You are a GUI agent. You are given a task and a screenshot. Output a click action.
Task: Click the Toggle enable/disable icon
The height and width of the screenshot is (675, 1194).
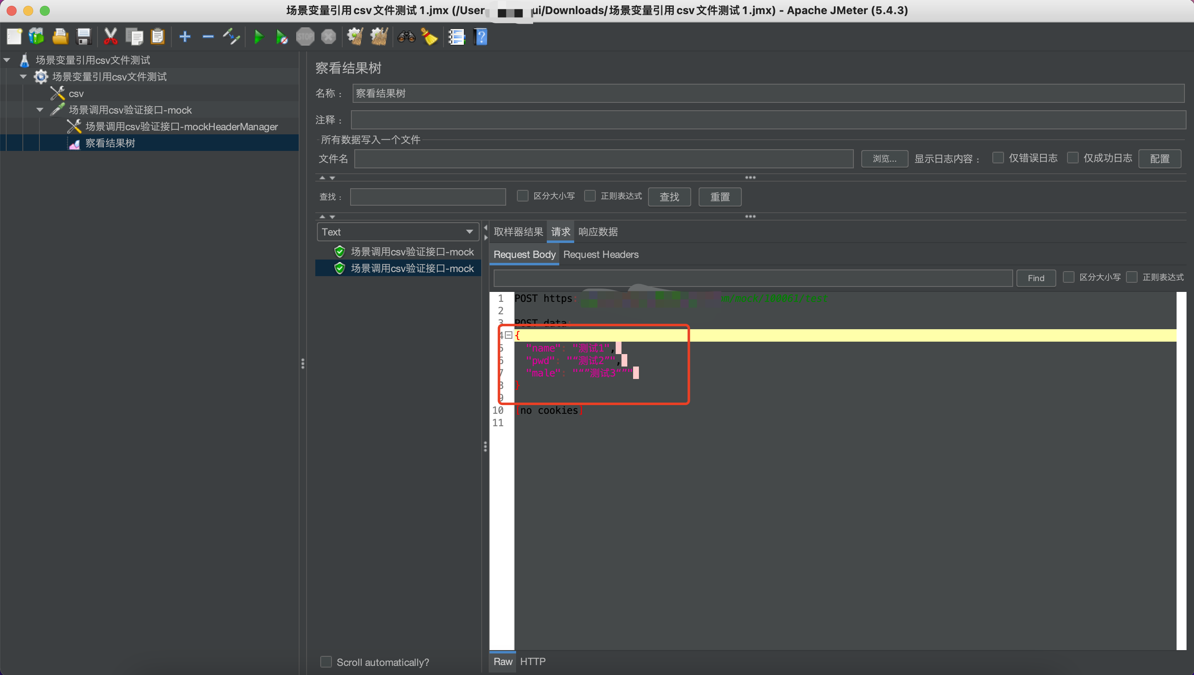coord(231,36)
